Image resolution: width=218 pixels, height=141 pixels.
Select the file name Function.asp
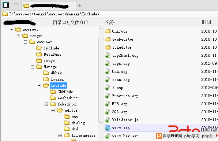(125, 96)
